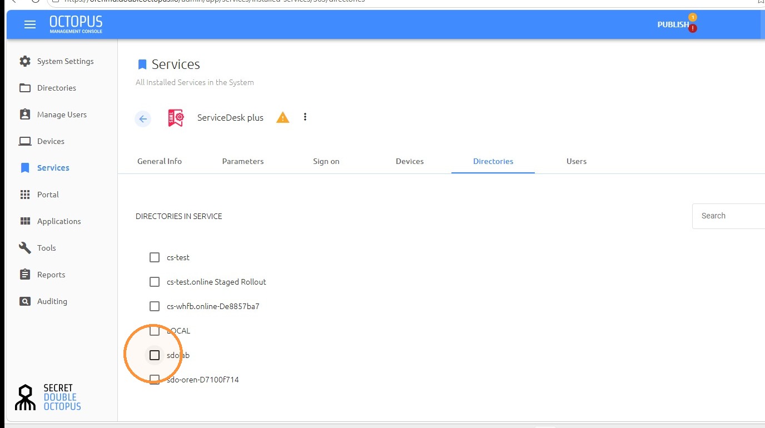765x428 pixels.
Task: Click the Directories folder icon
Action: click(x=25, y=88)
